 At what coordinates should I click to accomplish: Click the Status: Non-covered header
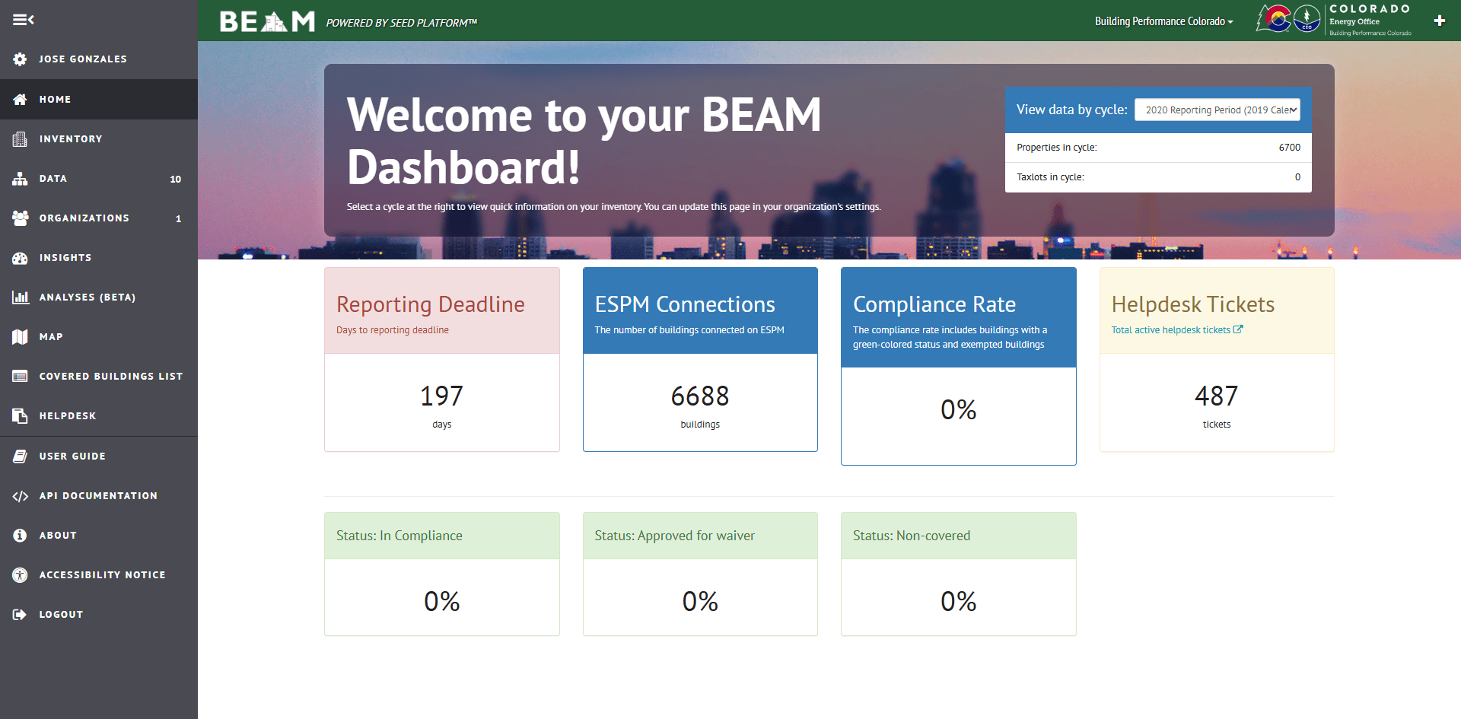pos(959,536)
